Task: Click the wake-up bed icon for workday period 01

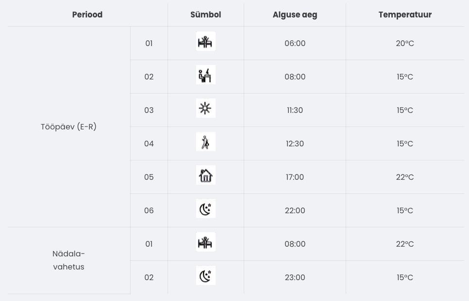Action: coord(205,42)
